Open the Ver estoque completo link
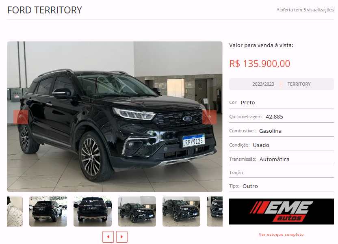 tap(281, 235)
